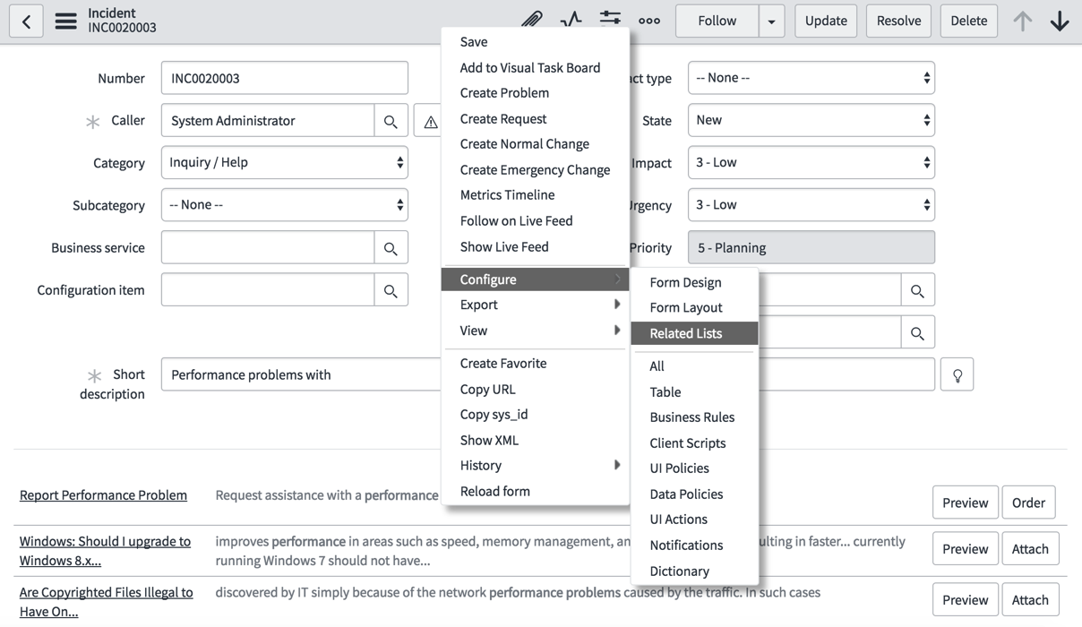Open the Subcategory dropdown
Image resolution: width=1082 pixels, height=627 pixels.
(x=285, y=205)
